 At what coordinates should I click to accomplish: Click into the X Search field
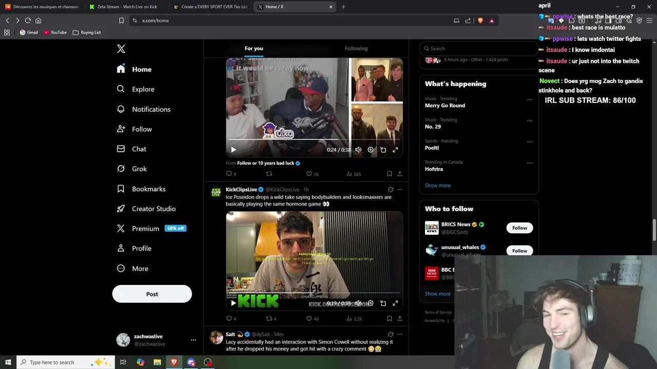[x=478, y=49]
